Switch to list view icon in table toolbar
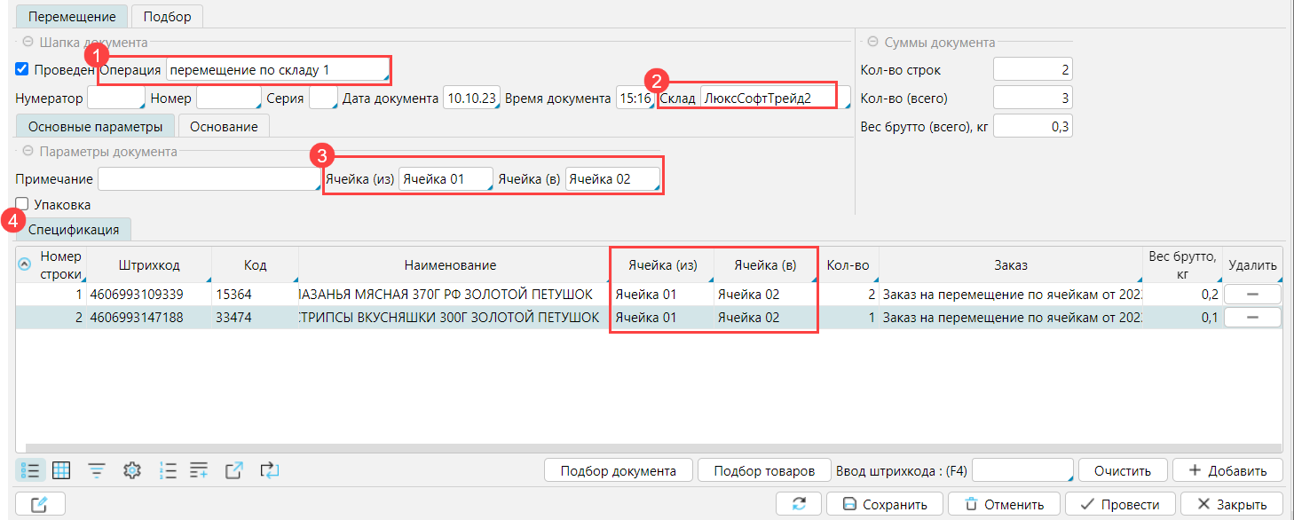 [x=28, y=470]
